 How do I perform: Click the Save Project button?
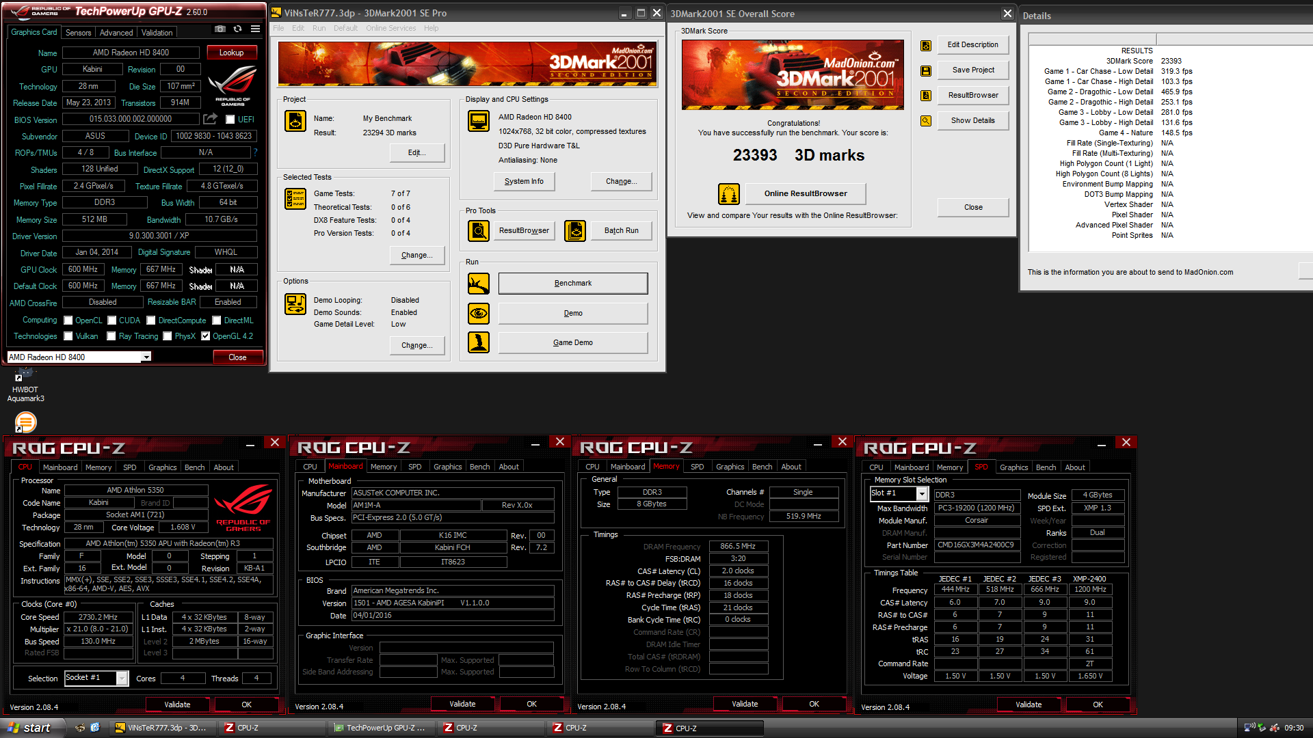click(972, 70)
